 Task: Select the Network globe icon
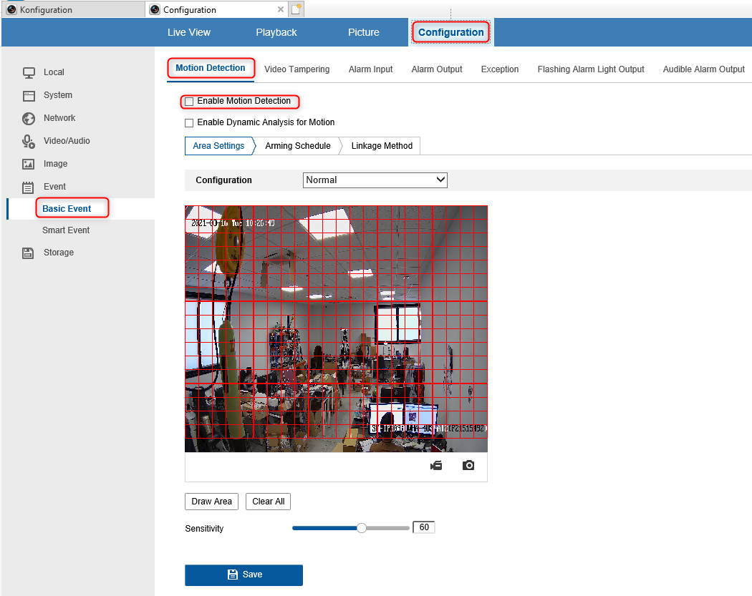click(x=29, y=118)
